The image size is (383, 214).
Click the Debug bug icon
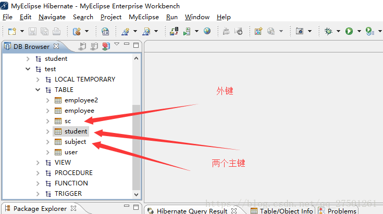[x=328, y=31]
